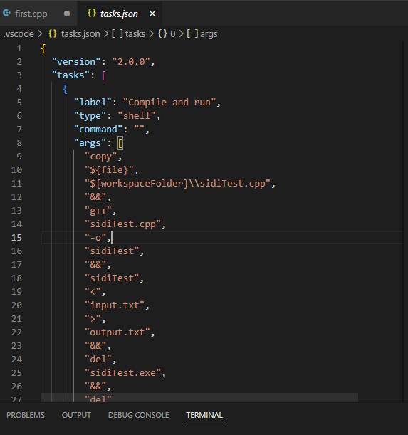The image size is (408, 435).
Task: Click the opening brace on line 1
Action: [x=43, y=48]
